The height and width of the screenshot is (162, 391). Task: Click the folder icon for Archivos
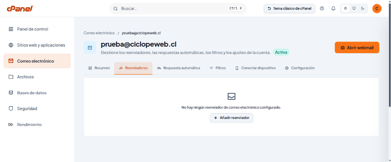(11, 77)
